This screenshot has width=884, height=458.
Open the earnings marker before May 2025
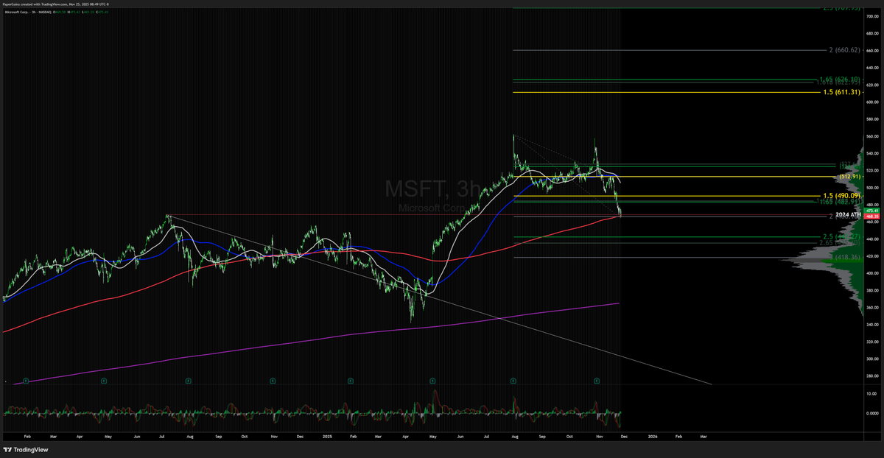pos(432,381)
